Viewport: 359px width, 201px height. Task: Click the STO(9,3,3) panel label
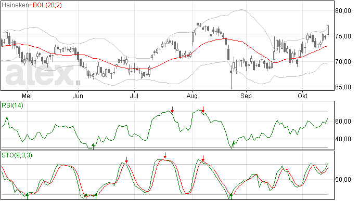[17, 155]
